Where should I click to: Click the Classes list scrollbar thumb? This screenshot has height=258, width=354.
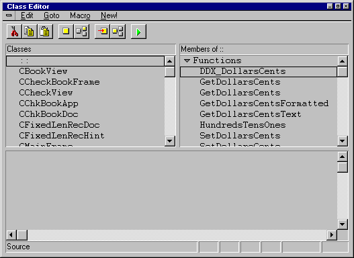pyautogui.click(x=169, y=72)
